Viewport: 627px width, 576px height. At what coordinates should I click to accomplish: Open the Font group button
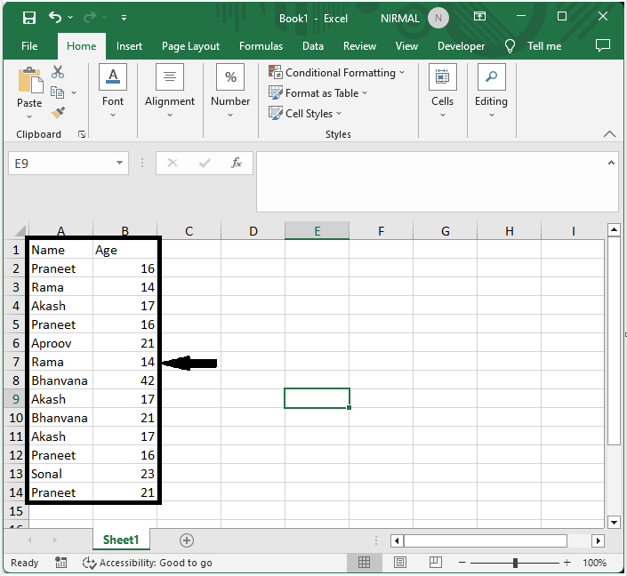113,92
